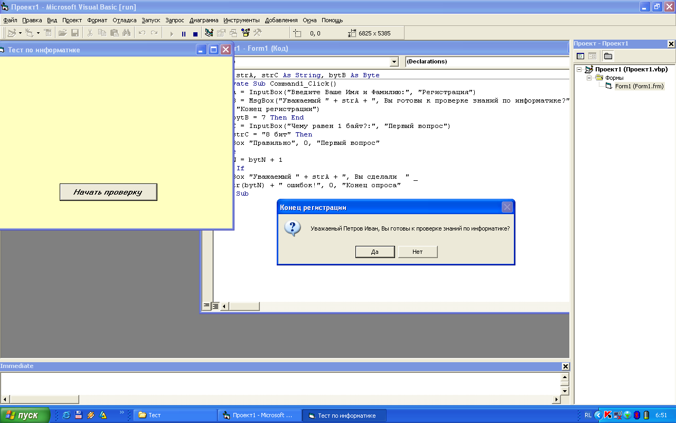The image size is (676, 423).
Task: Click the Break (pause) button in toolbar
Action: pyautogui.click(x=184, y=33)
